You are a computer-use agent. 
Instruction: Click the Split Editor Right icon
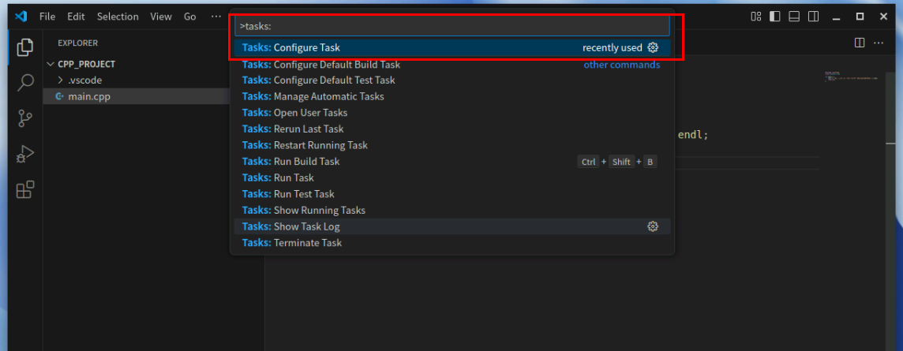coord(860,43)
